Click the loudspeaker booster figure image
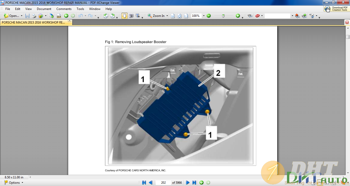350x186 pixels. (x=181, y=106)
